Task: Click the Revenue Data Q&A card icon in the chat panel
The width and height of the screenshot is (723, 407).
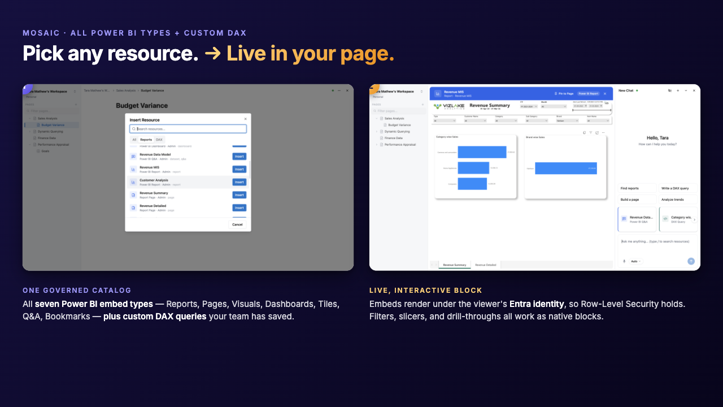Action: 624,218
